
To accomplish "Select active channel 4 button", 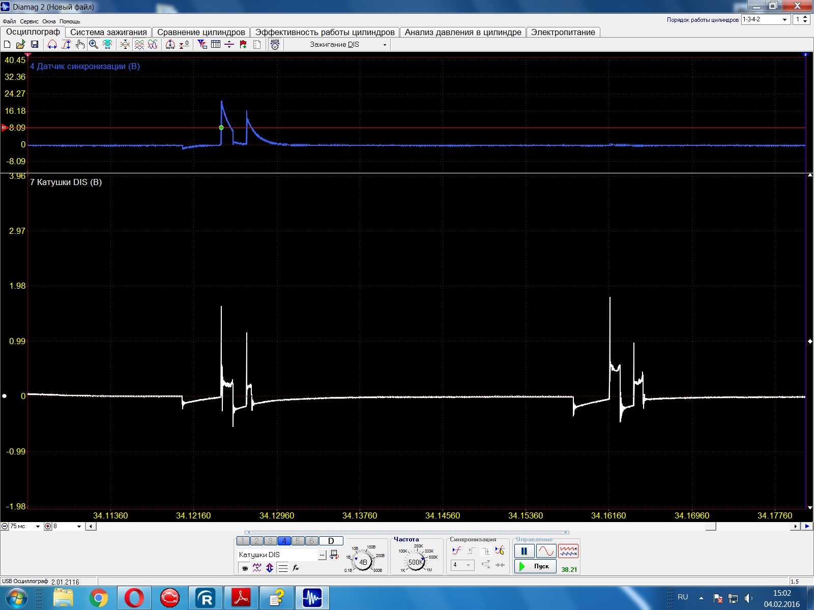I will tap(284, 541).
